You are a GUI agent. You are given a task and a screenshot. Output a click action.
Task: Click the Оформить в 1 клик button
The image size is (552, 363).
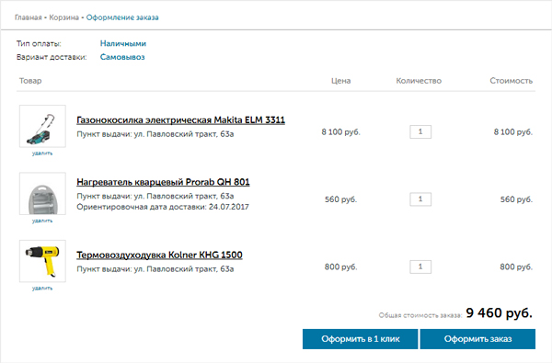point(360,339)
